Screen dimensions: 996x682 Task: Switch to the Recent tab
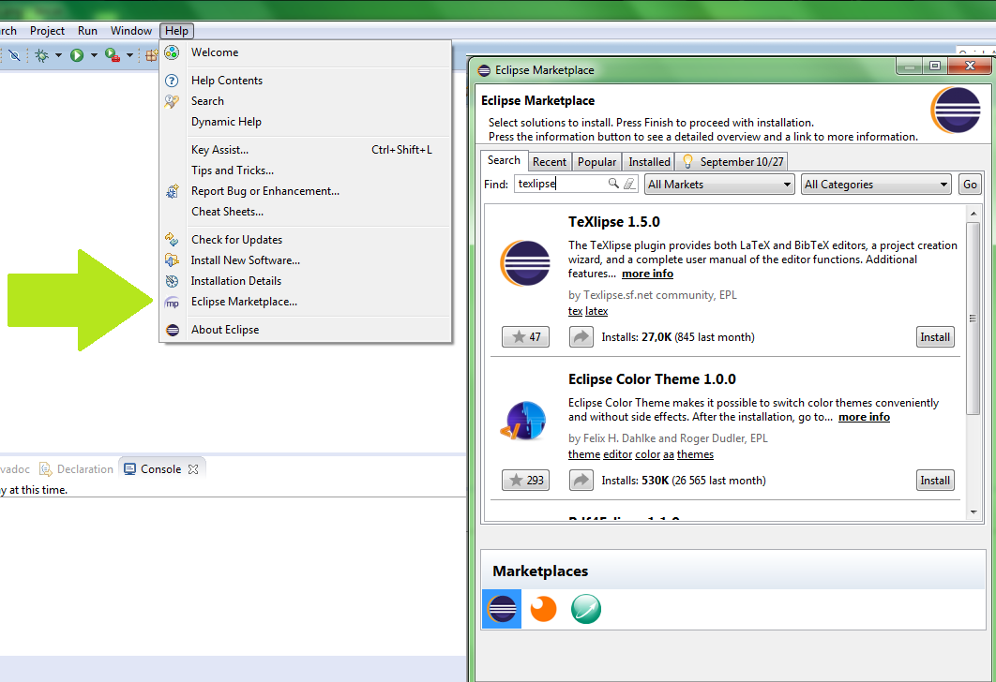point(550,162)
